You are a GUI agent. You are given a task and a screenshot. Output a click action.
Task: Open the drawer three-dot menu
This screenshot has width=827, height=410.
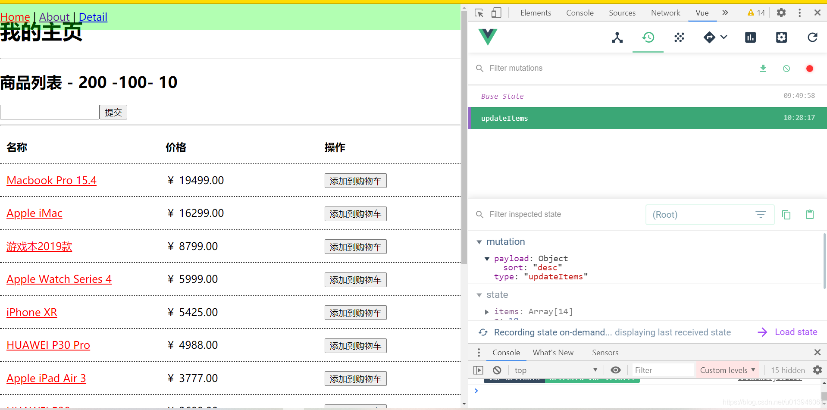pos(479,353)
